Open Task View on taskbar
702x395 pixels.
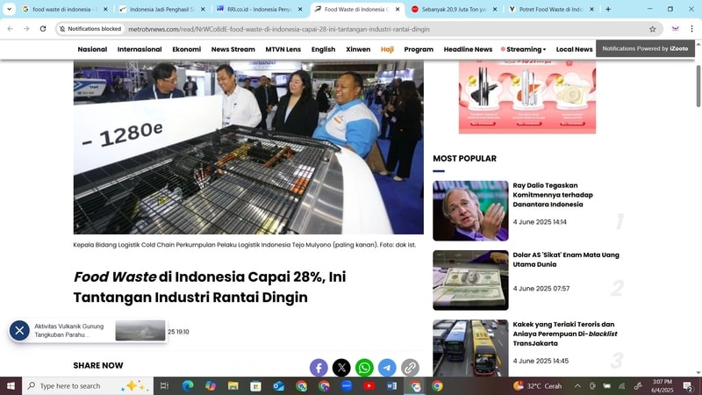[164, 386]
